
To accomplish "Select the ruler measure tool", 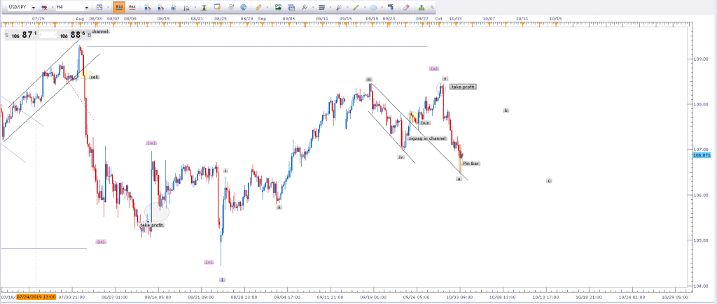I will pyautogui.click(x=258, y=7).
